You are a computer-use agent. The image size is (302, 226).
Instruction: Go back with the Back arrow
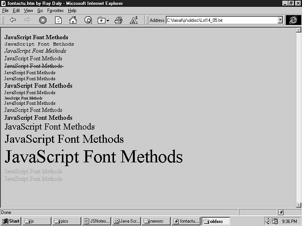click(x=13, y=20)
